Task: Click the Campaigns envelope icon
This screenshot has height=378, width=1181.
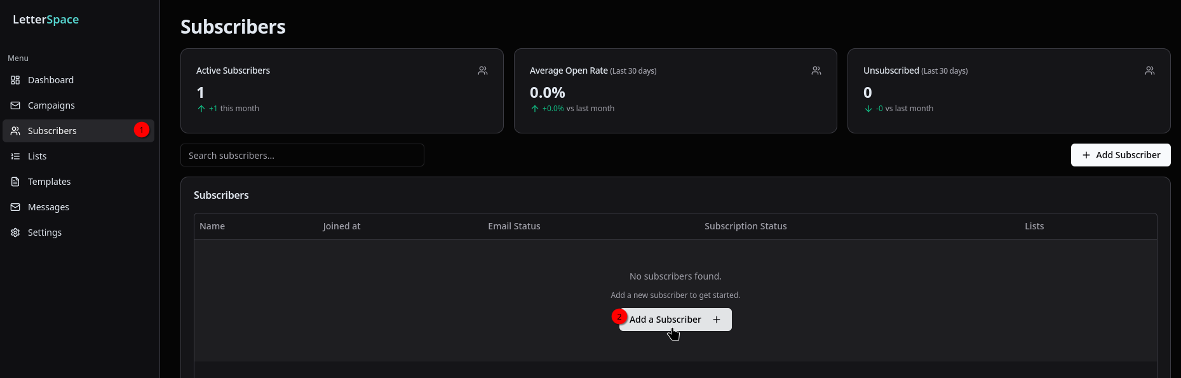Action: 15,105
